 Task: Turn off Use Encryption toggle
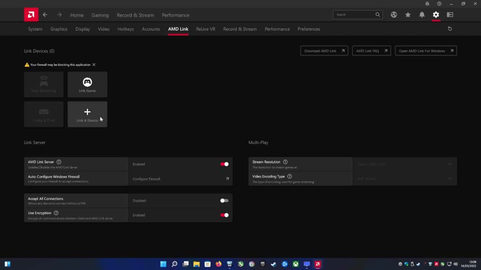224,215
